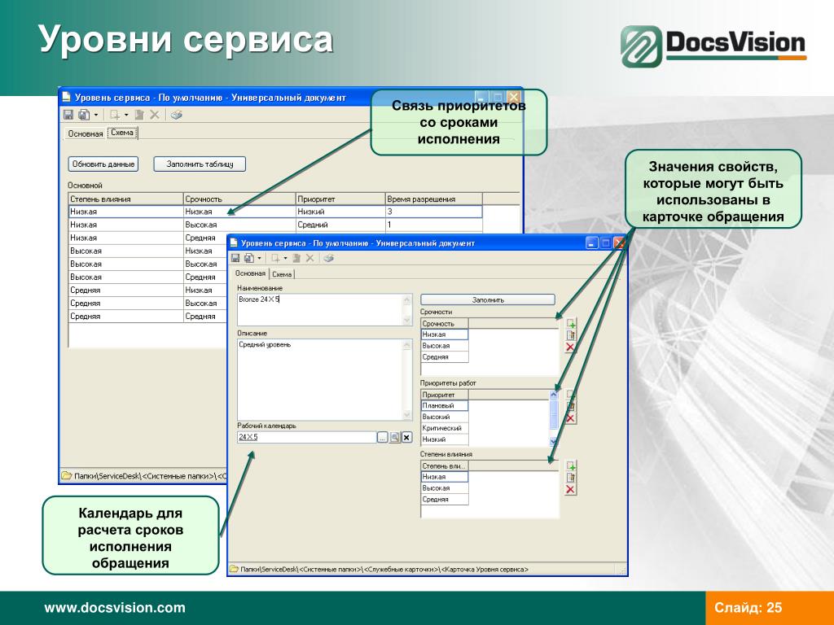The height and width of the screenshot is (625, 834).
Task: Click resolution time cell showing 3
Action: (433, 212)
